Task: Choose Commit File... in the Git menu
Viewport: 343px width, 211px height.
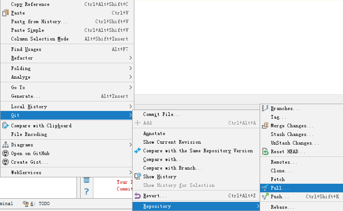Action: coord(162,115)
